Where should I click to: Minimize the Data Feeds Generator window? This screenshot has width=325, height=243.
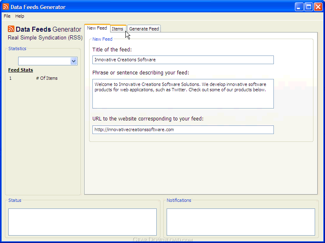pyautogui.click(x=299, y=7)
